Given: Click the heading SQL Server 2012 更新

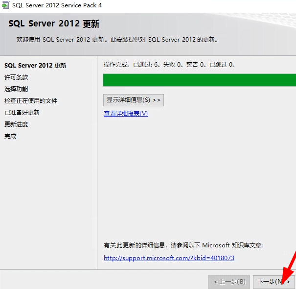Looking at the screenshot, I should click(x=54, y=24).
